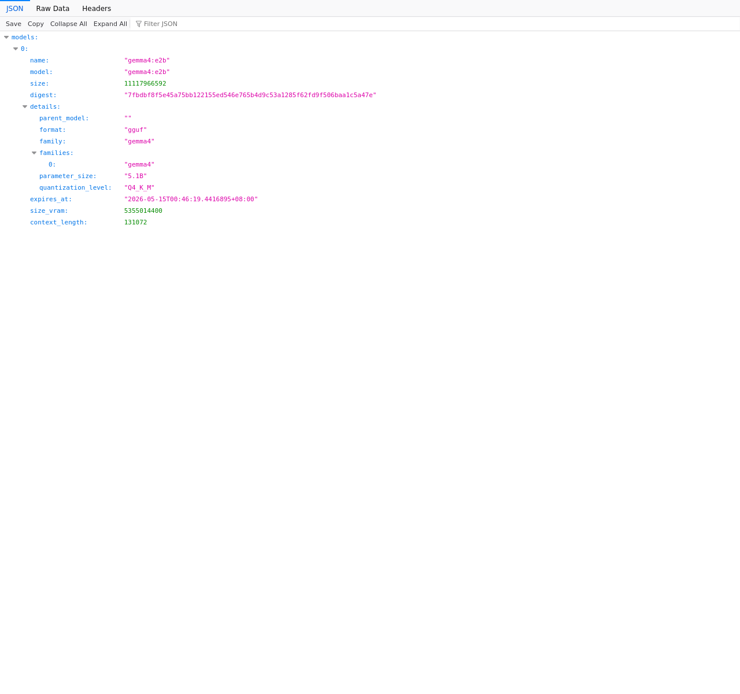
Task: Click the name value gemma4:e2b
Action: pyautogui.click(x=147, y=61)
